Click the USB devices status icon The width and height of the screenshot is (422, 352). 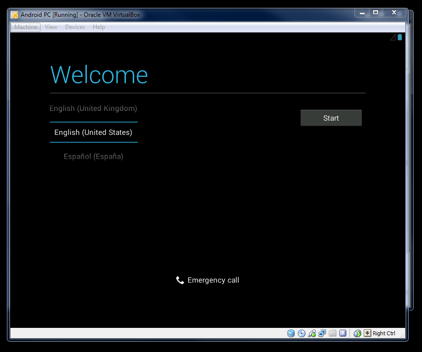[x=312, y=333]
